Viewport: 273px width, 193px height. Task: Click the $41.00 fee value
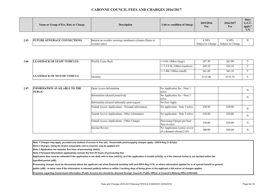coord(206,71)
